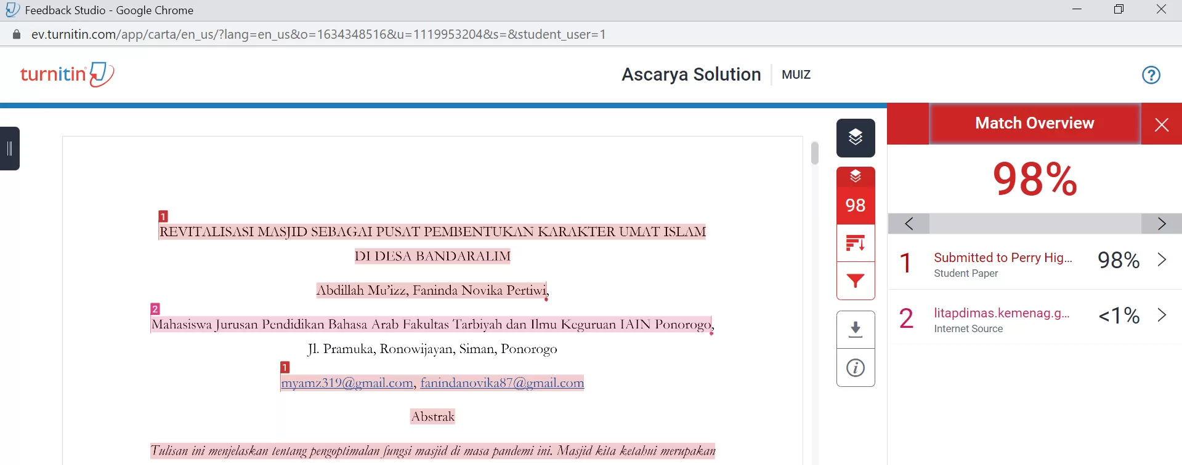Select the litapdimas.kemenag source match
This screenshot has height=465, width=1182.
[x=1001, y=313]
